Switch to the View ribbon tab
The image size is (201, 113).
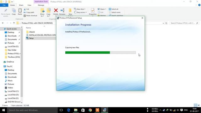pos(29,5)
